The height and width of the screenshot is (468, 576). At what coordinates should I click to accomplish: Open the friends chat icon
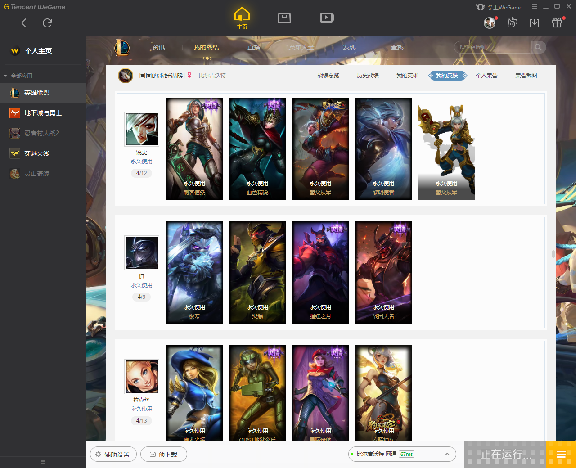512,22
